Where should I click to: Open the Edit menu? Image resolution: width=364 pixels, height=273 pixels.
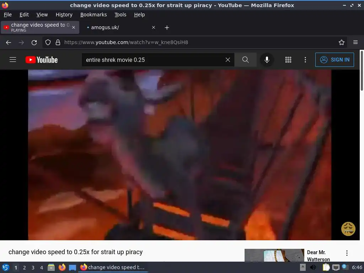point(24,15)
